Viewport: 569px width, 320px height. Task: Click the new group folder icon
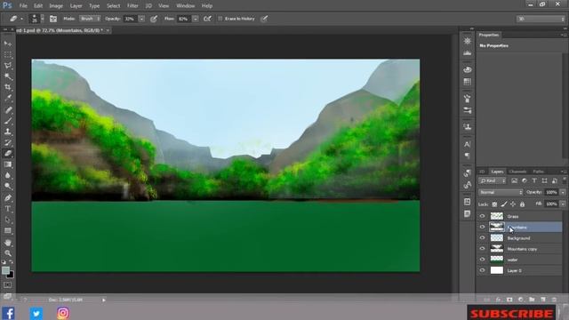tap(532, 300)
